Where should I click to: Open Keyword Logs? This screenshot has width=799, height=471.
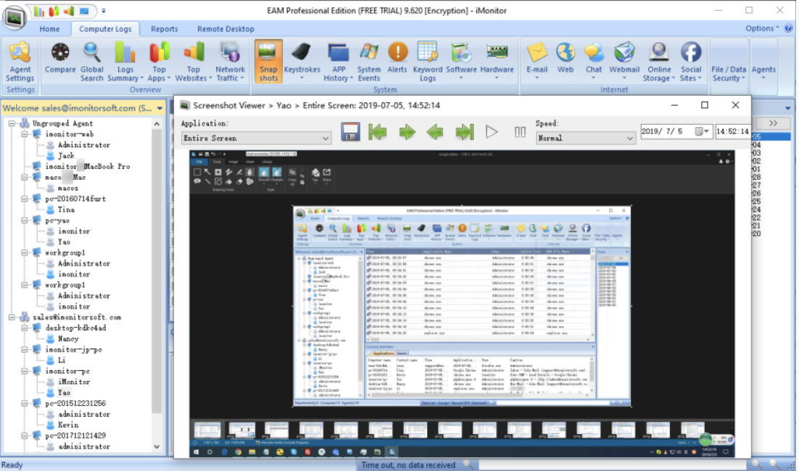click(x=428, y=62)
